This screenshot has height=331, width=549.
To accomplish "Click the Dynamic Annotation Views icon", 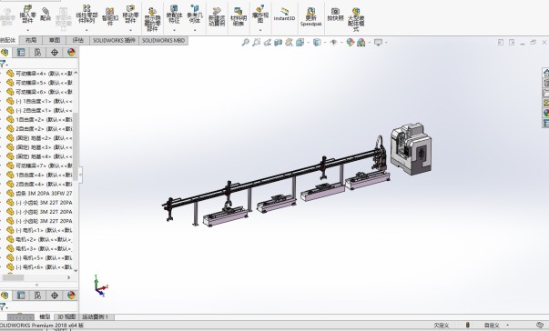I will pos(289,43).
